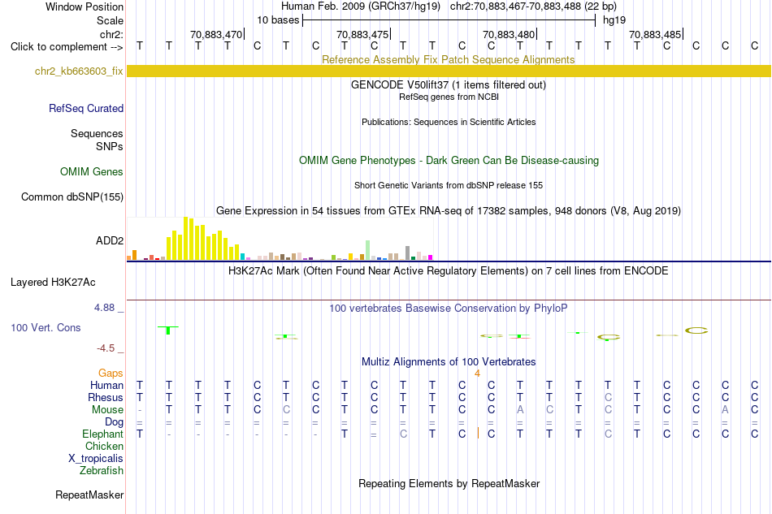
Task: Click the Sequences track label
Action: coord(97,133)
